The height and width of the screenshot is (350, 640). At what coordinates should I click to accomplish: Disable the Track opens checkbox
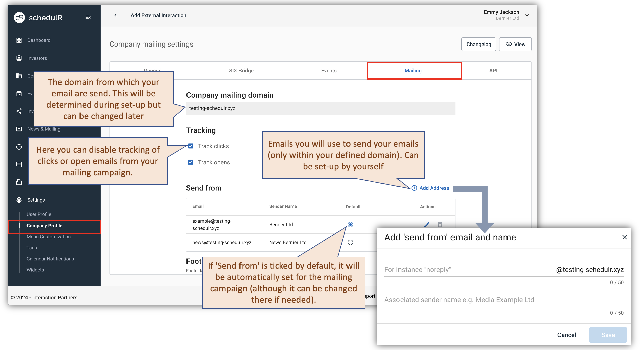click(191, 162)
